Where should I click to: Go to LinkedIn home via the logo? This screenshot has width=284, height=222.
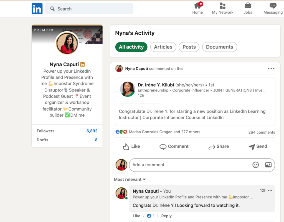[37, 9]
